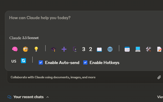163x102 pixels.
Task: Collapse the Your recent chats section
Action: tap(48, 97)
